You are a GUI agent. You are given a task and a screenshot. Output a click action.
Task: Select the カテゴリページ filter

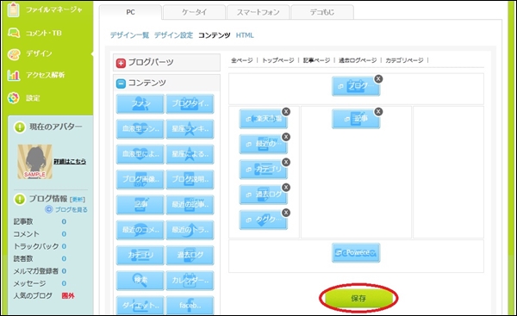click(x=404, y=60)
